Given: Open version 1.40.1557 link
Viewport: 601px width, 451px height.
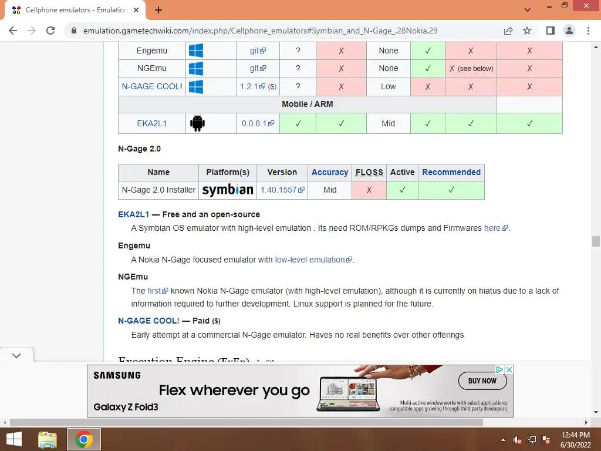Looking at the screenshot, I should coord(282,190).
